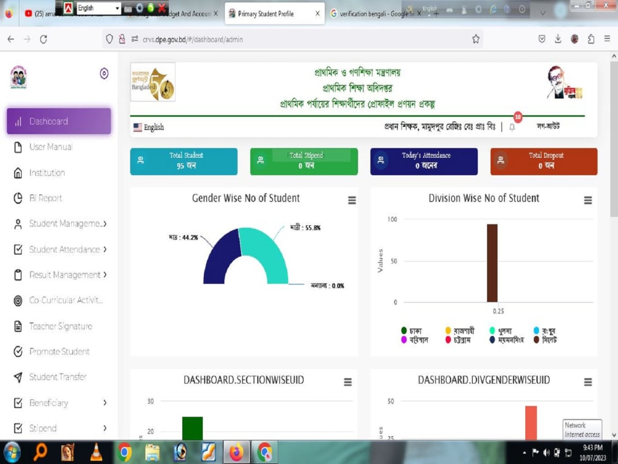Go to the Institution section
The image size is (618, 464).
coord(47,173)
